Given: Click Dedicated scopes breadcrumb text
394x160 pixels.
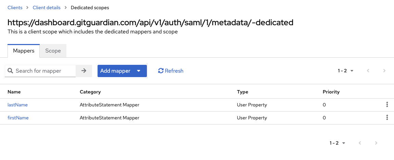Looking at the screenshot, I should point(90,8).
